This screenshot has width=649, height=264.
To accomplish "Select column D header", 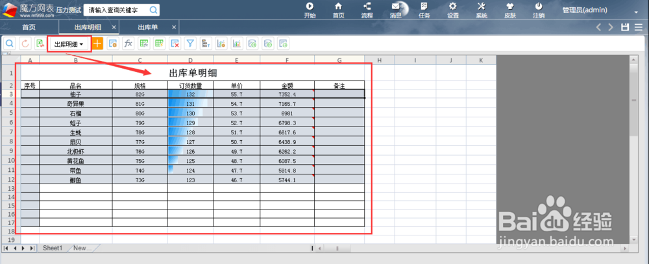I will point(190,60).
